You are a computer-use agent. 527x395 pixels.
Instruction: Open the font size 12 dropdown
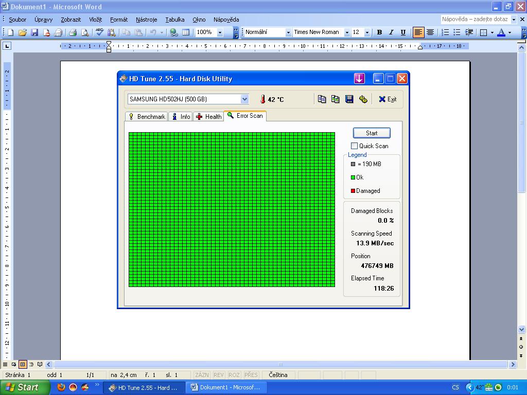click(x=367, y=32)
